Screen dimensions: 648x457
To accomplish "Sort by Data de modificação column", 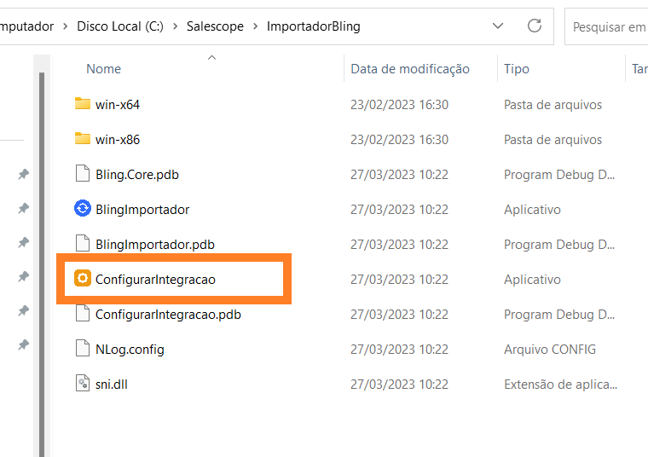I will 410,68.
